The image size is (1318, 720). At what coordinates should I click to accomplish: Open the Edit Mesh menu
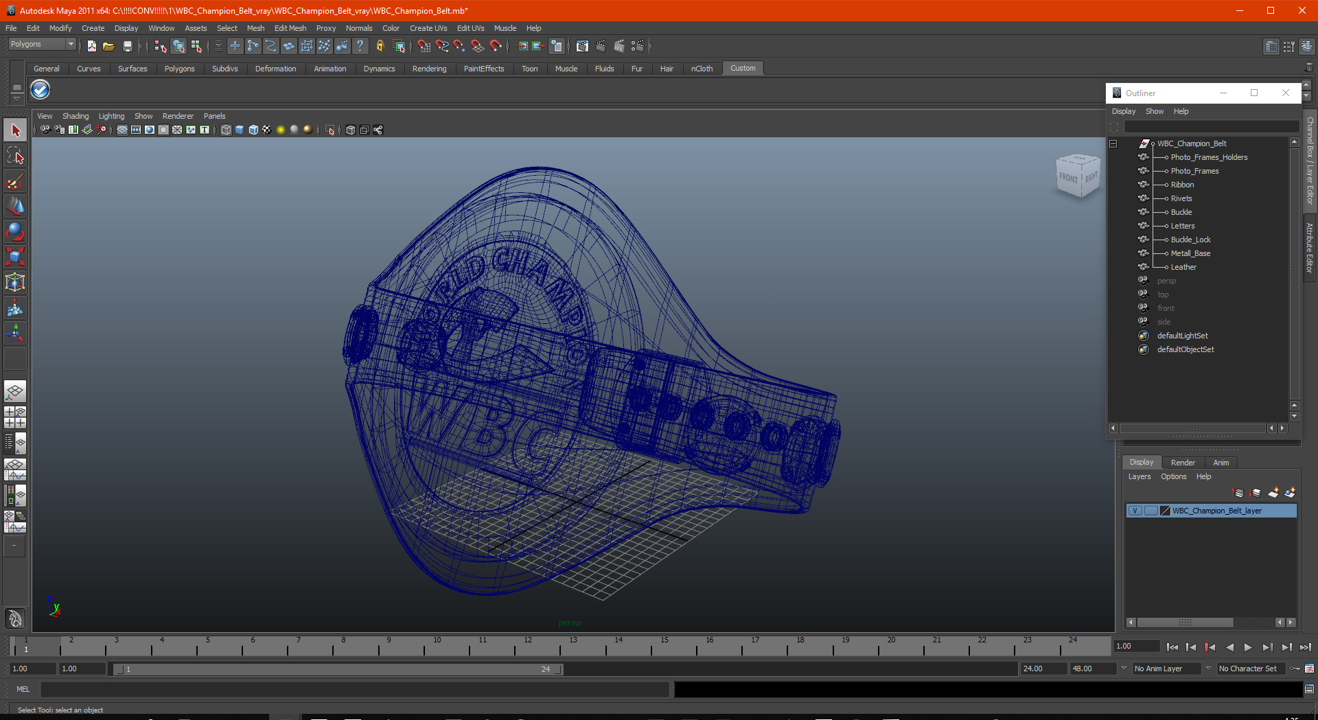290,28
